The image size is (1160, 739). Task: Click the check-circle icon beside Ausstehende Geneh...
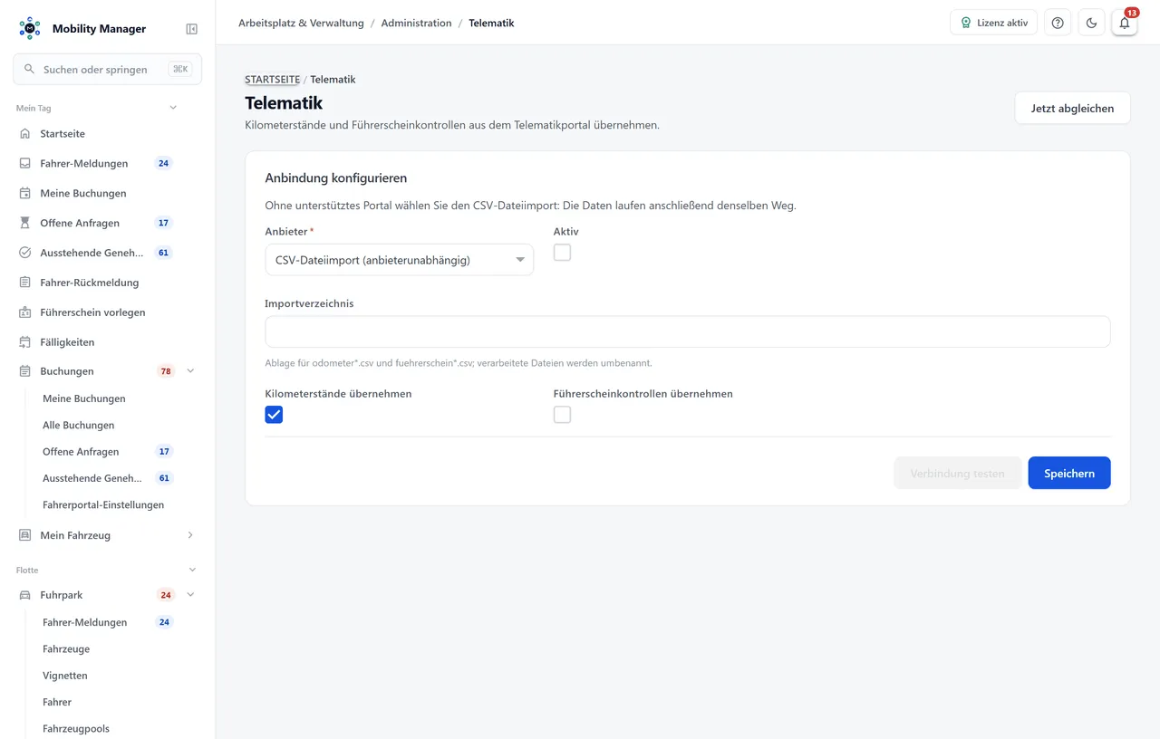click(x=25, y=253)
